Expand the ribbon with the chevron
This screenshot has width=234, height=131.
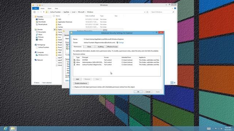[x=172, y=8]
